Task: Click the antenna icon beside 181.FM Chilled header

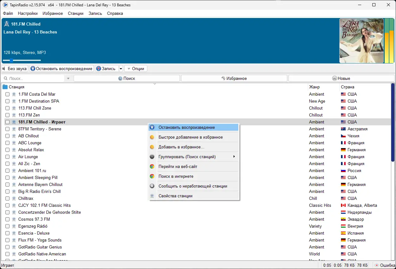Action: 6,24
